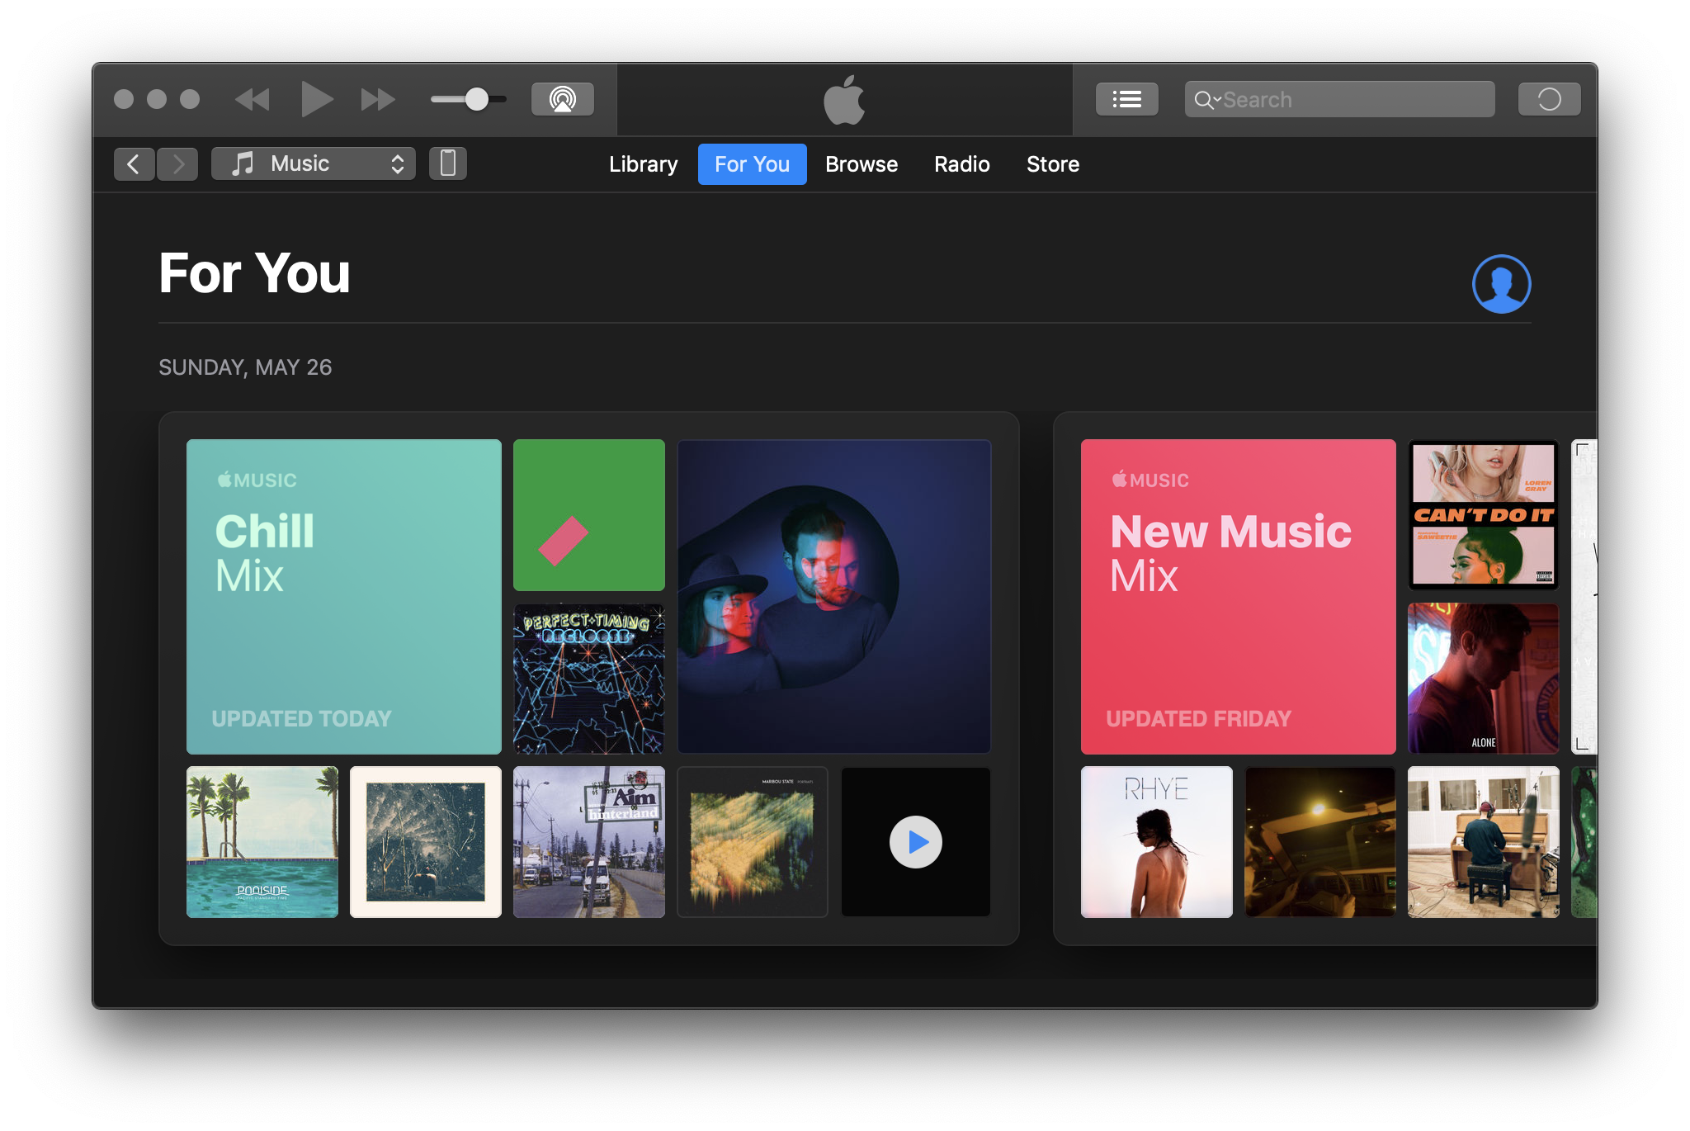Open the Music media type dropdown
The height and width of the screenshot is (1131, 1690).
pyautogui.click(x=314, y=163)
